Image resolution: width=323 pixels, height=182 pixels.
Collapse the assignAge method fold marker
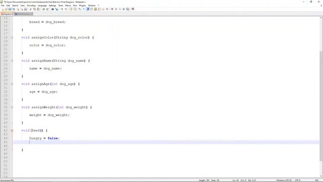pos(12,84)
